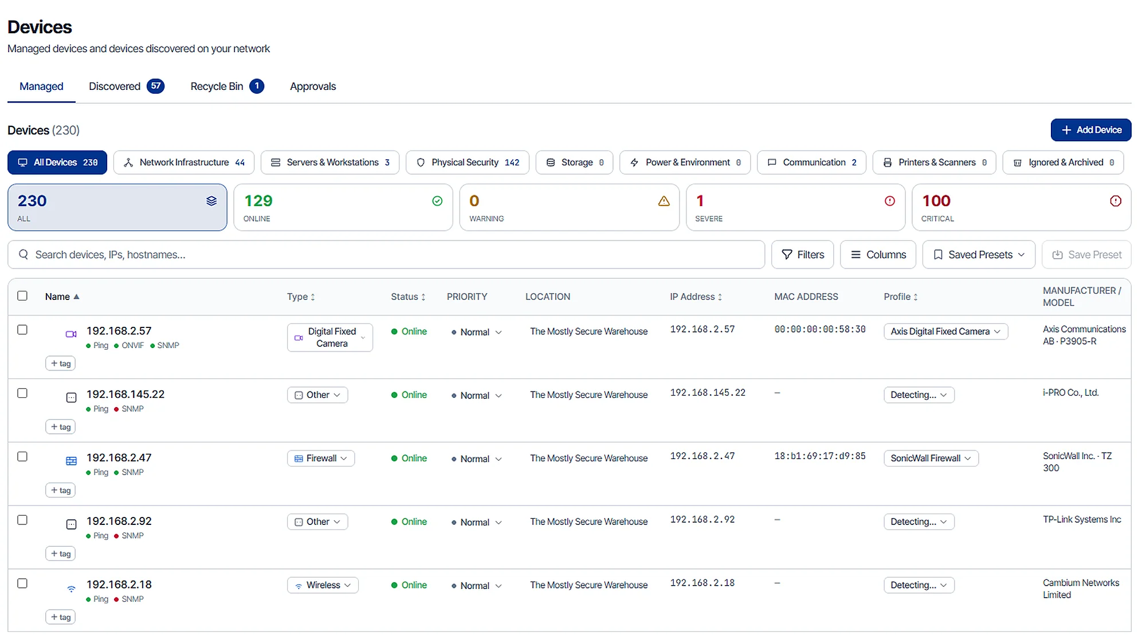Screen dimensions: 1146x644
Task: Check the box for device 192.168.2.47
Action: 22,457
